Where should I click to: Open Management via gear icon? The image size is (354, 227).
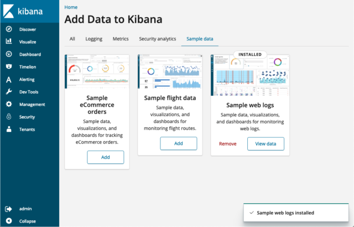click(9, 104)
